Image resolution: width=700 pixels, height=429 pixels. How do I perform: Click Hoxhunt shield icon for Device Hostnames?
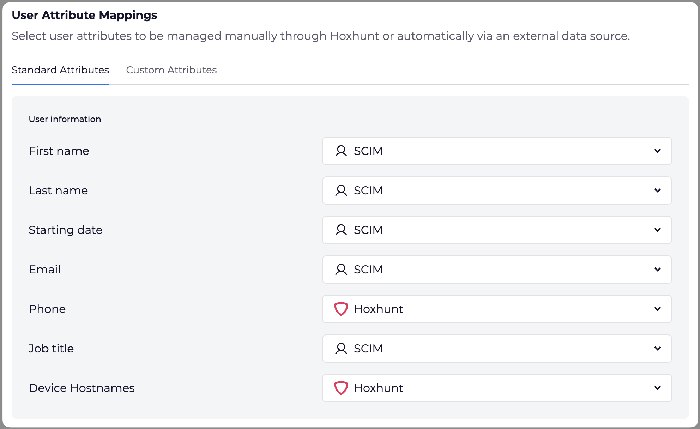[341, 388]
